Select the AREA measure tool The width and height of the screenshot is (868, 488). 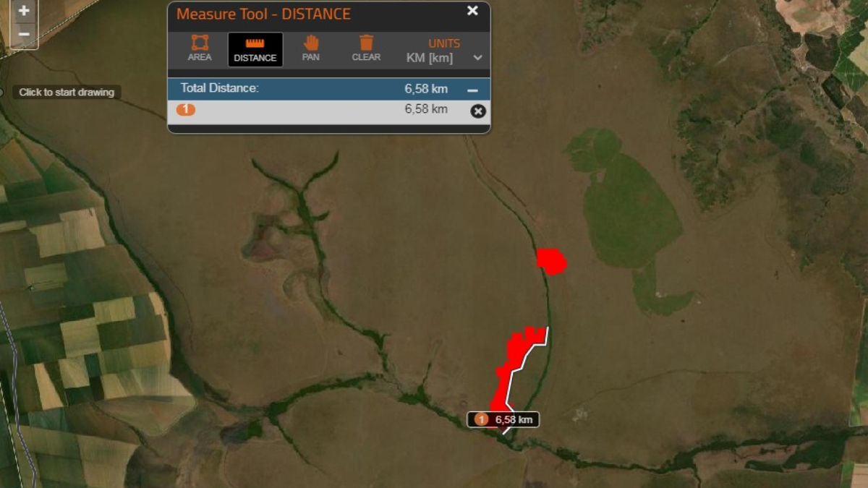click(x=200, y=48)
